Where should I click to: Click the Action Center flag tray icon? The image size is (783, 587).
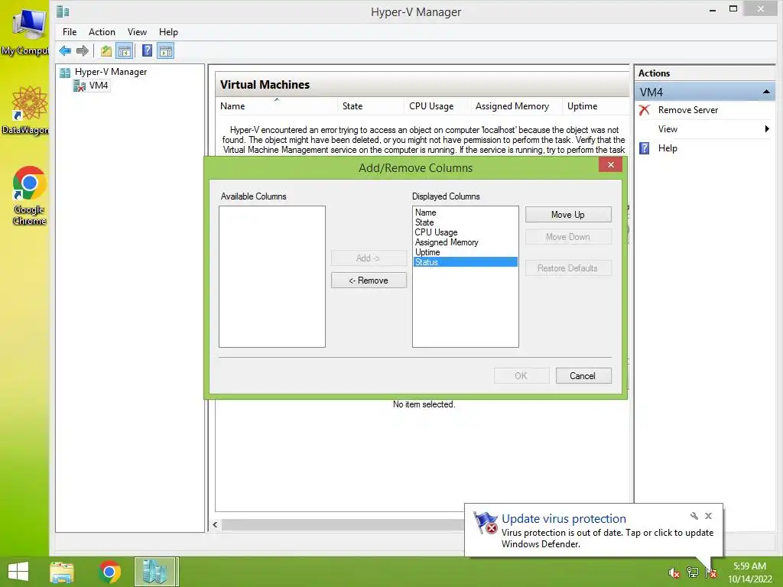pos(710,572)
